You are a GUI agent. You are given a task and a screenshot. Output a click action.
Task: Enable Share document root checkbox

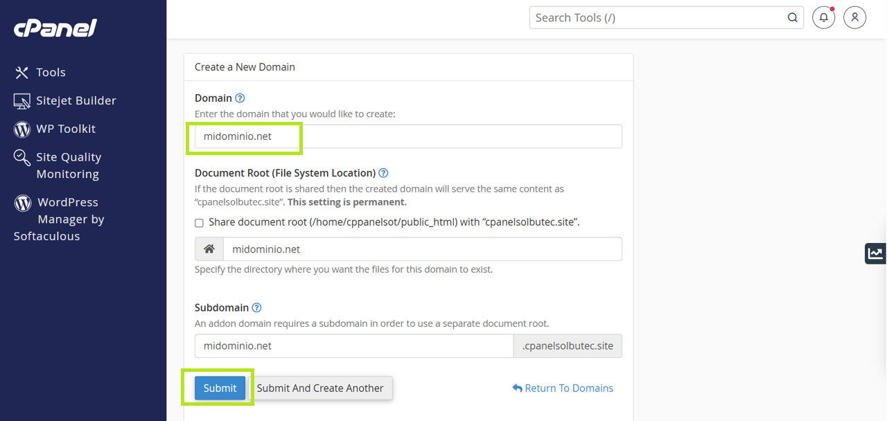[199, 223]
